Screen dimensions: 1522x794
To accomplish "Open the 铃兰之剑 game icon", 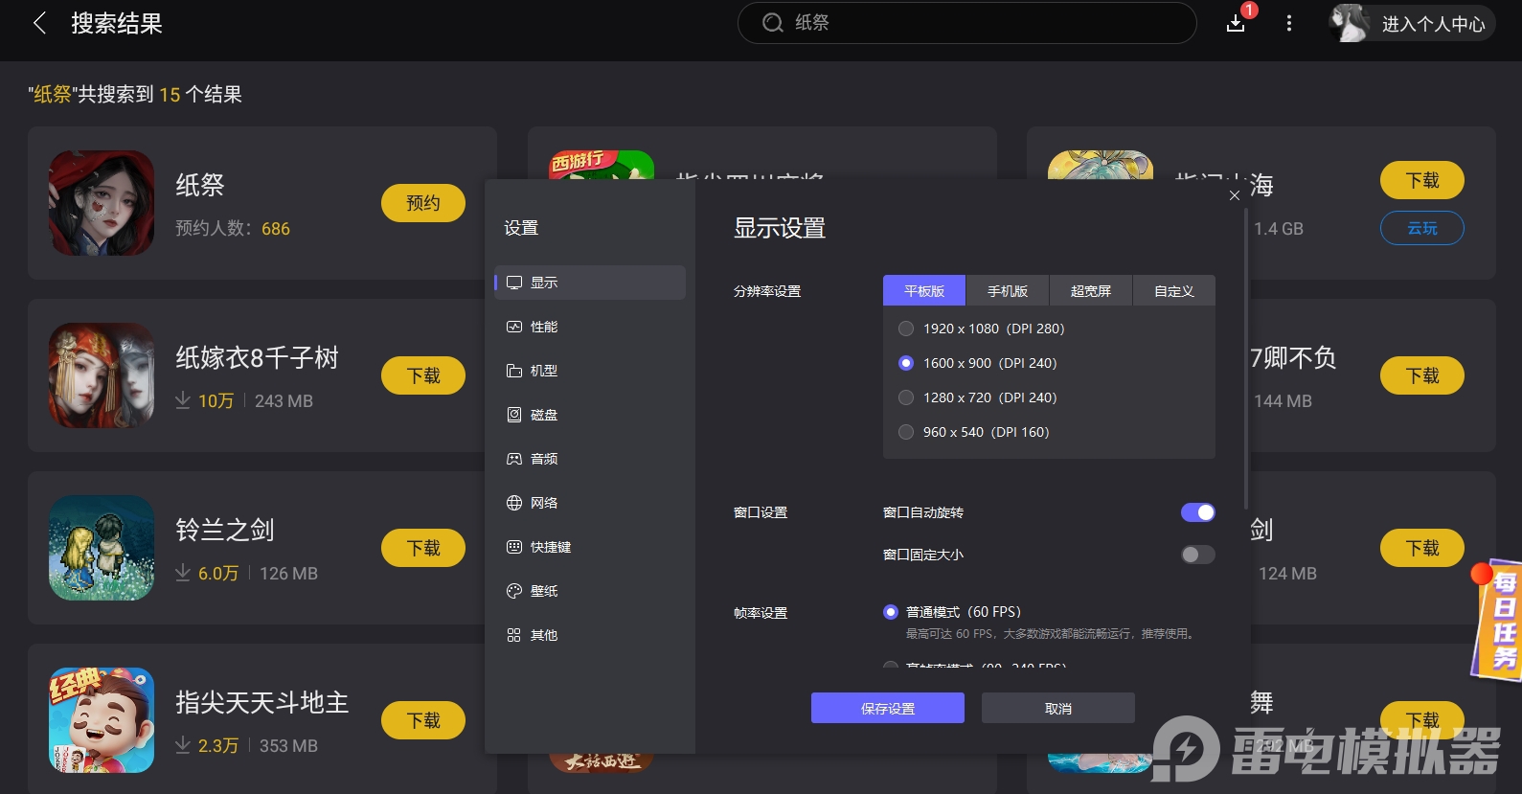I will click(102, 548).
